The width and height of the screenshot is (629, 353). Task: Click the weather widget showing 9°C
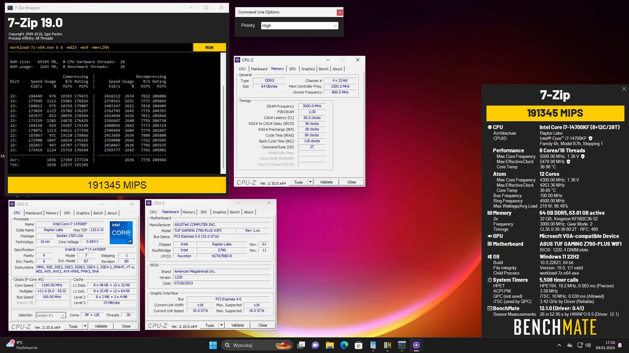coord(22,345)
